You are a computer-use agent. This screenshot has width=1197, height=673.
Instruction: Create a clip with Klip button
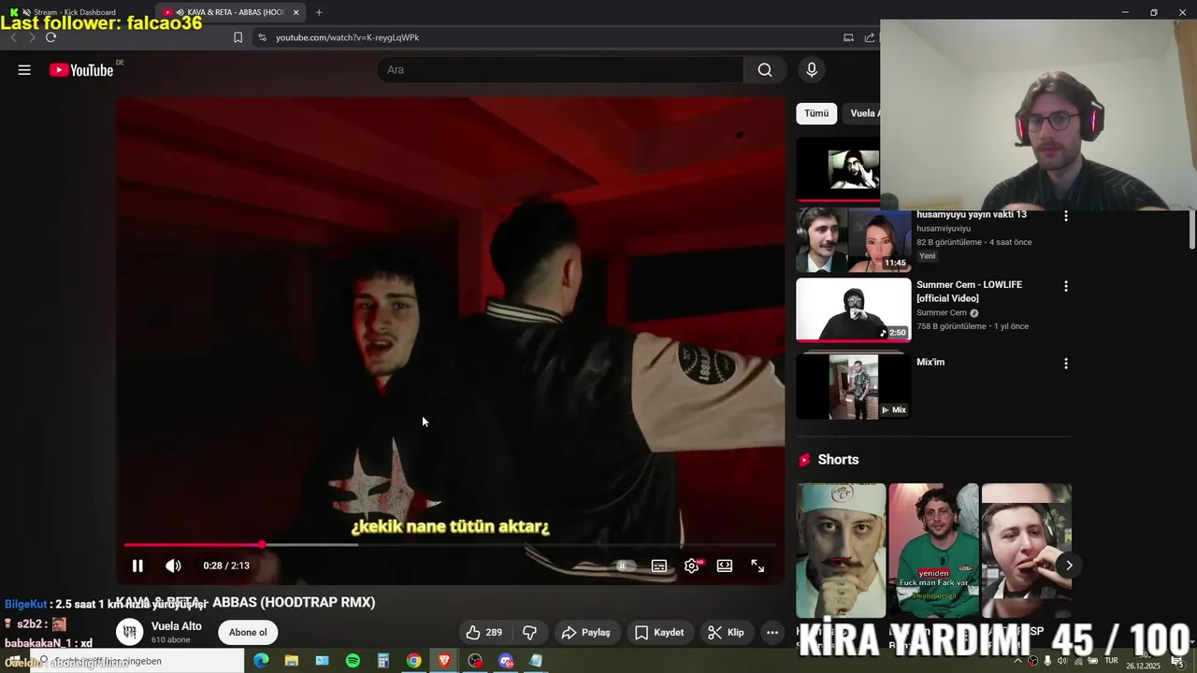tap(726, 633)
